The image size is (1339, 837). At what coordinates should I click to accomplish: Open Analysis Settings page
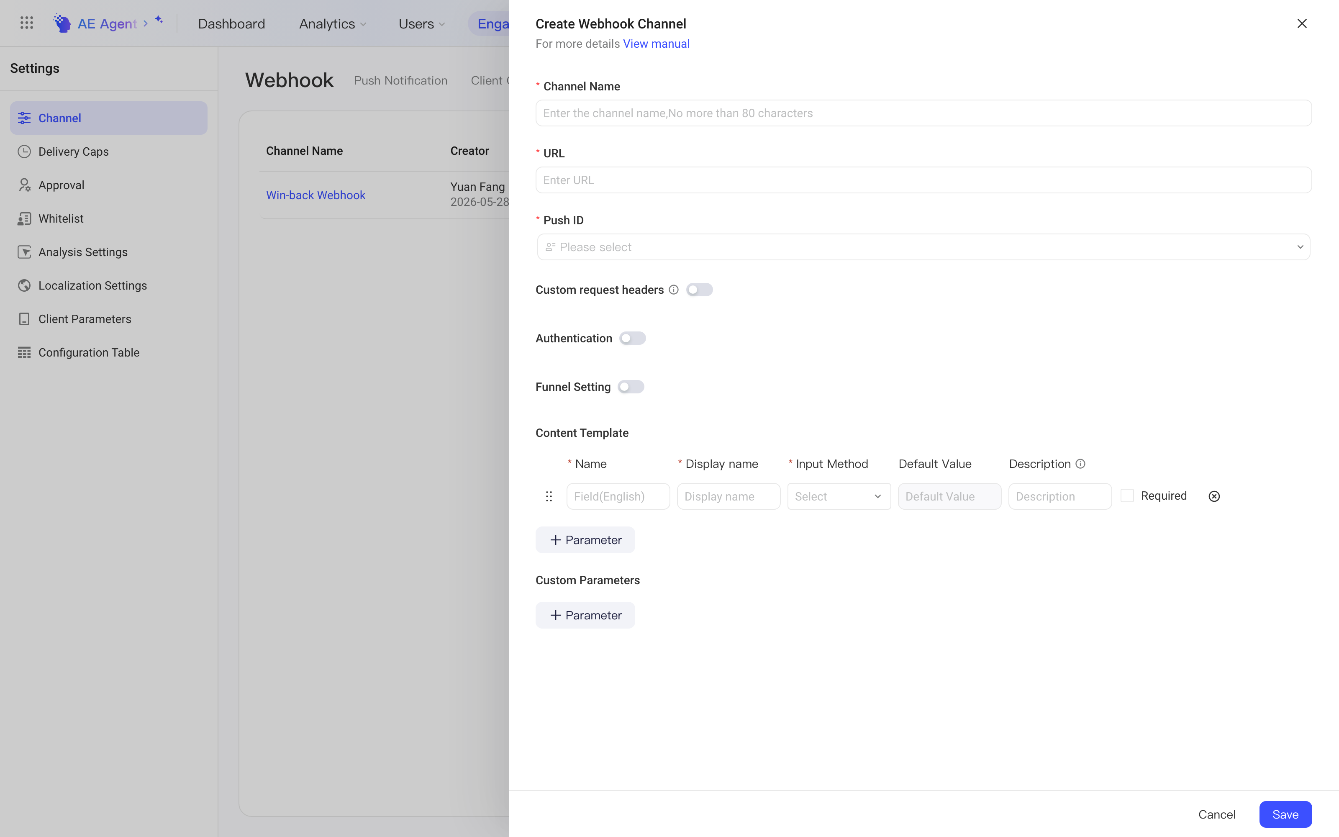click(108, 252)
